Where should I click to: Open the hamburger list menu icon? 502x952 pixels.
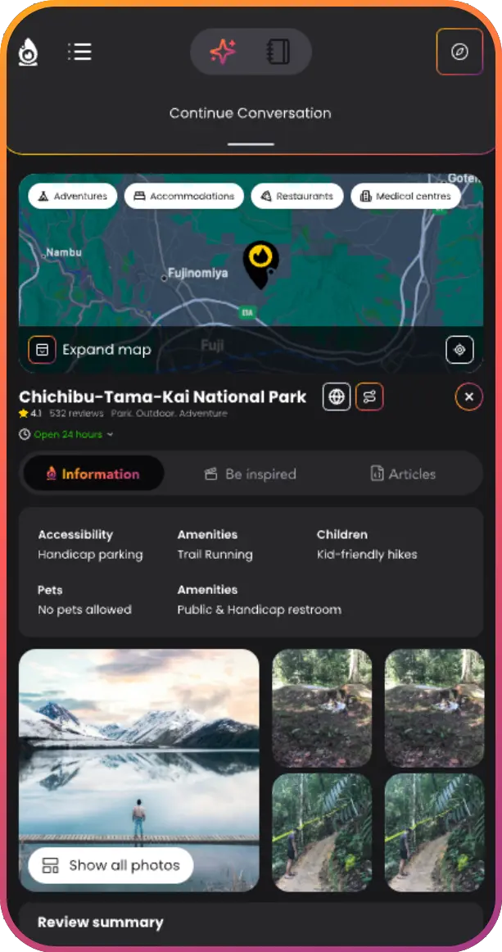79,52
